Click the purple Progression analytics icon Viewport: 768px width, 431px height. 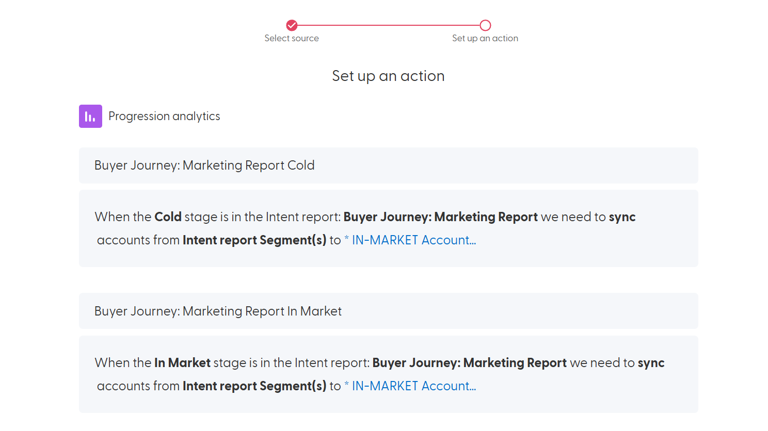point(90,116)
